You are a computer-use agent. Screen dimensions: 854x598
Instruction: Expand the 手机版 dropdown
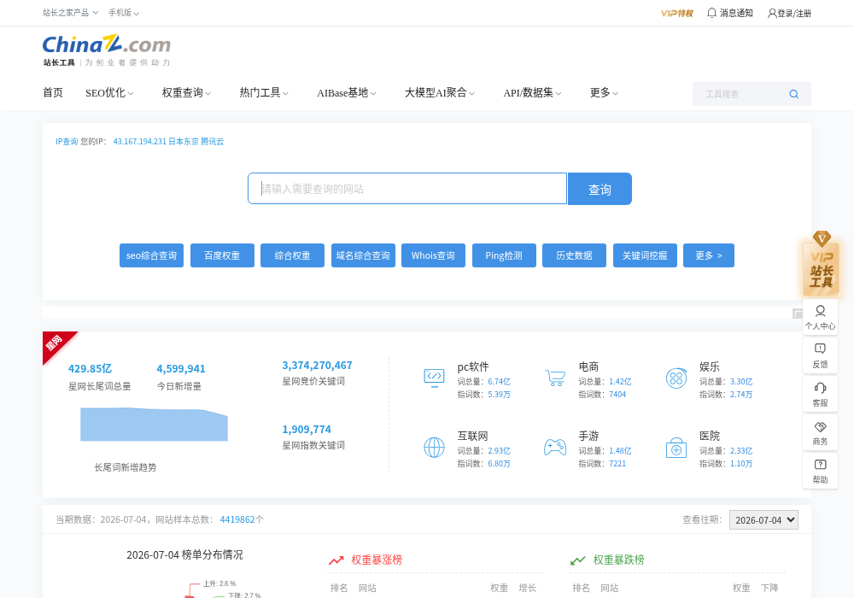[x=124, y=13]
